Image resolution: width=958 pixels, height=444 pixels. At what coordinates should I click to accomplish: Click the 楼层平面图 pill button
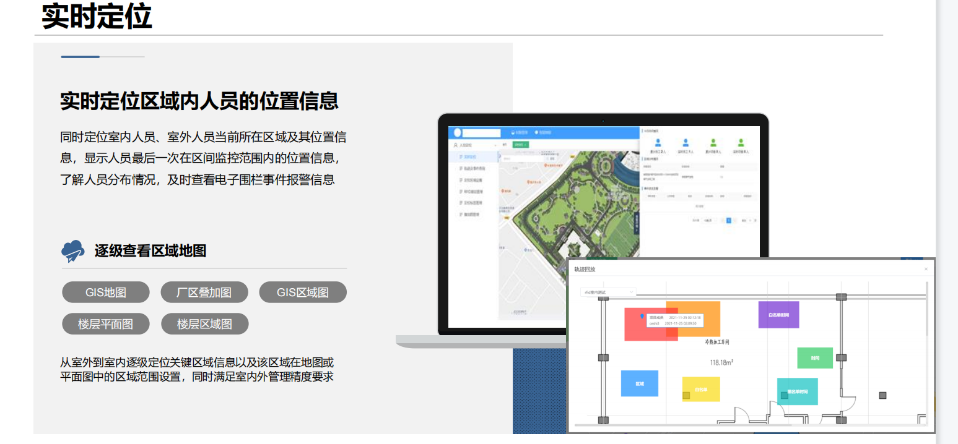point(106,324)
